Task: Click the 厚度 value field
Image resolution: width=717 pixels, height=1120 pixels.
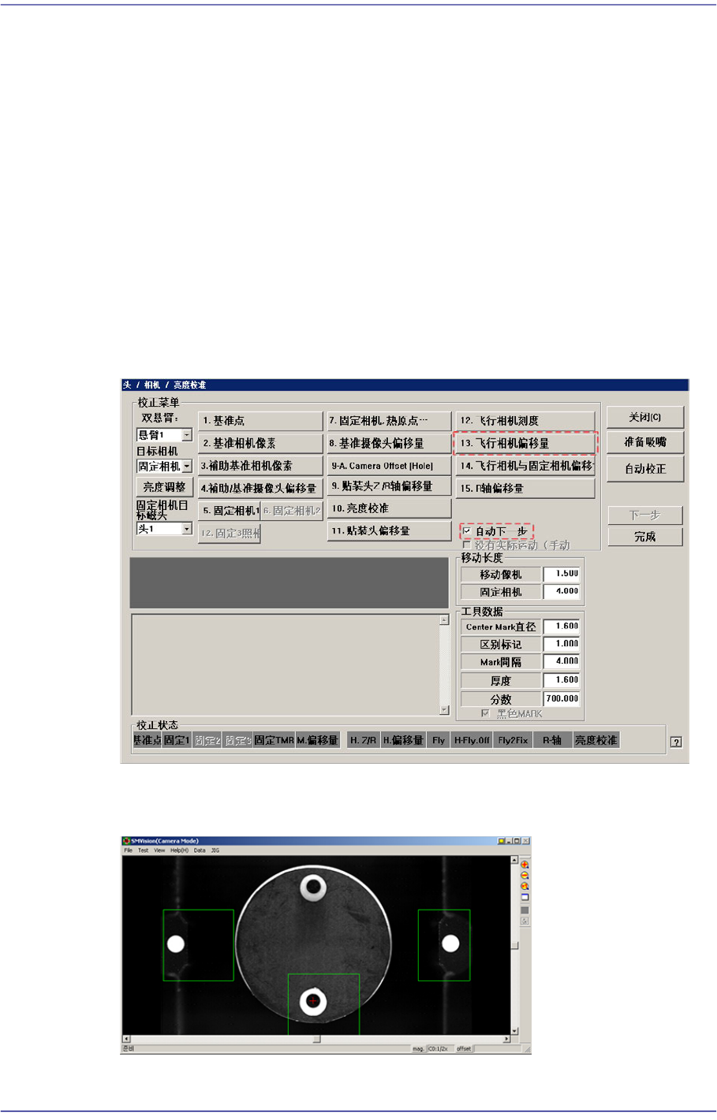Action: tap(562, 680)
